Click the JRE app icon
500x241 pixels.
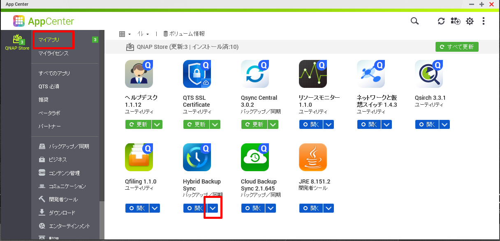pos(313,158)
